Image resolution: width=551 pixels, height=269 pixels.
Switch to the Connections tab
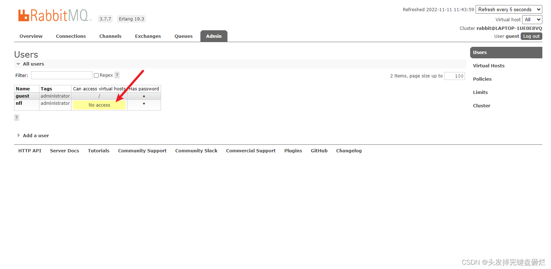pos(71,36)
